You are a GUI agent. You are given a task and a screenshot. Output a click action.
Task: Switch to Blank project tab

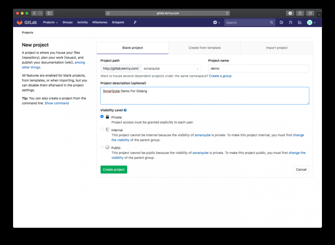click(x=132, y=48)
